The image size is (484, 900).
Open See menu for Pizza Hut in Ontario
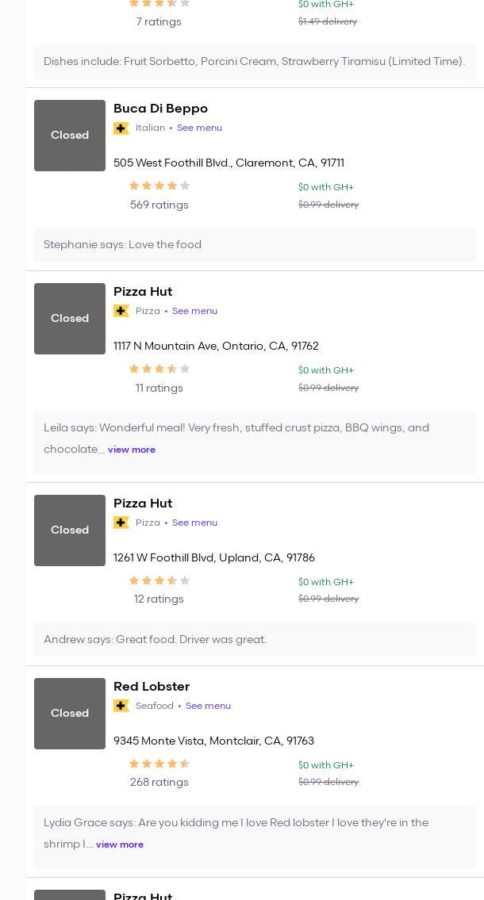point(194,311)
